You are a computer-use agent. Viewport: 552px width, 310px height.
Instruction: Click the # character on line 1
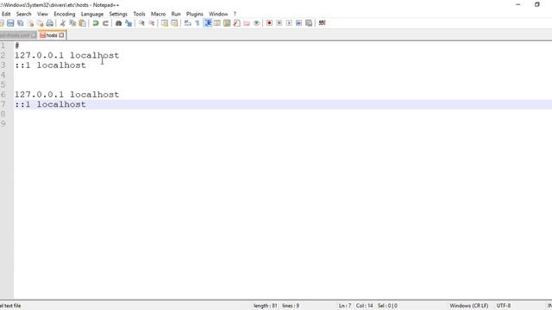(17, 46)
